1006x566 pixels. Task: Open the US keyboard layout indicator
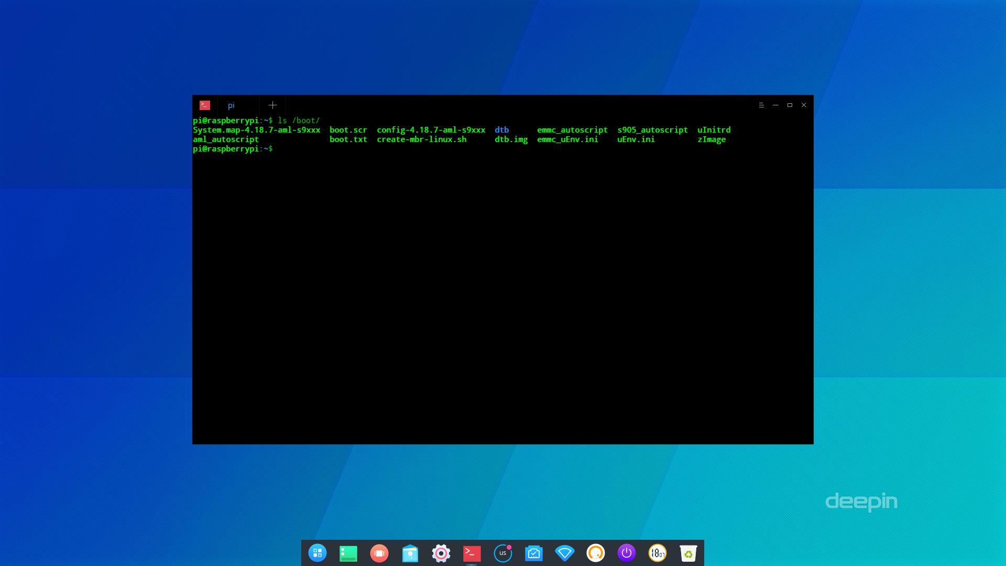[502, 553]
